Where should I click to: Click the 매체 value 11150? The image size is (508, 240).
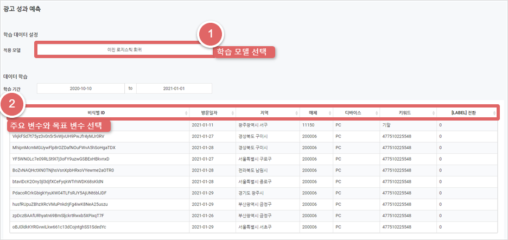307,125
